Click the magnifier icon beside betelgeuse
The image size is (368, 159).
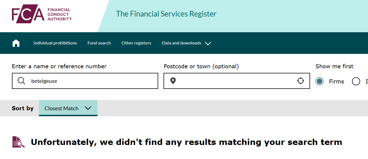pyautogui.click(x=21, y=81)
